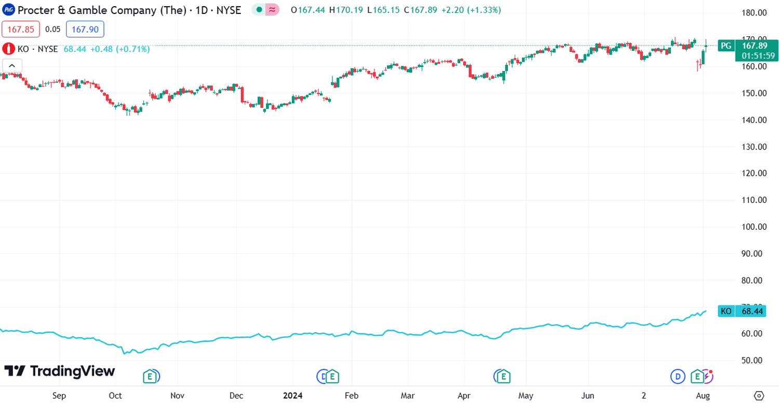Click the Aug label on time axis
This screenshot has height=403, width=779.
[703, 396]
